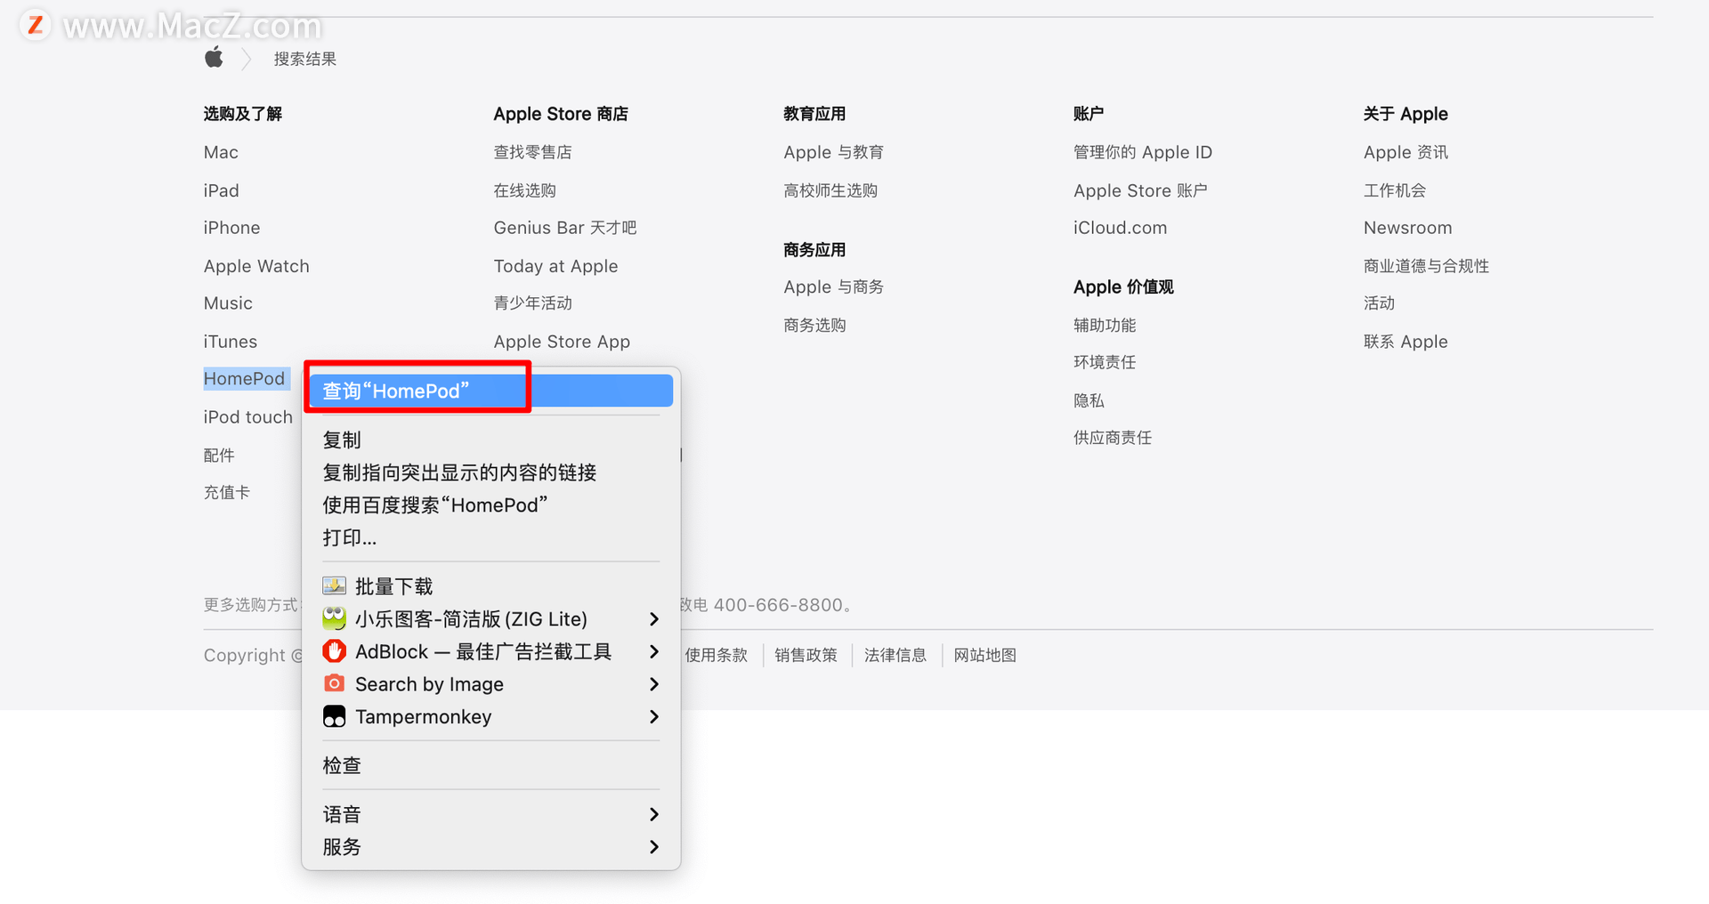This screenshot has height=904, width=1709.
Task: Open the Apple Store 账户 link
Action: click(1140, 190)
